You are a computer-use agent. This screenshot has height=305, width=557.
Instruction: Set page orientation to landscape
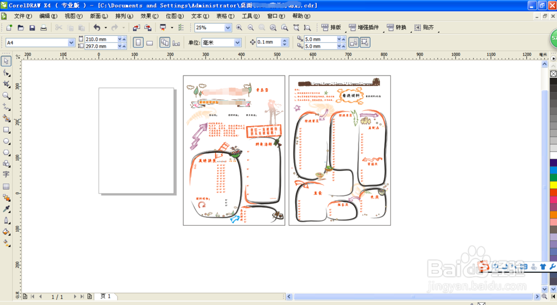[x=149, y=43]
